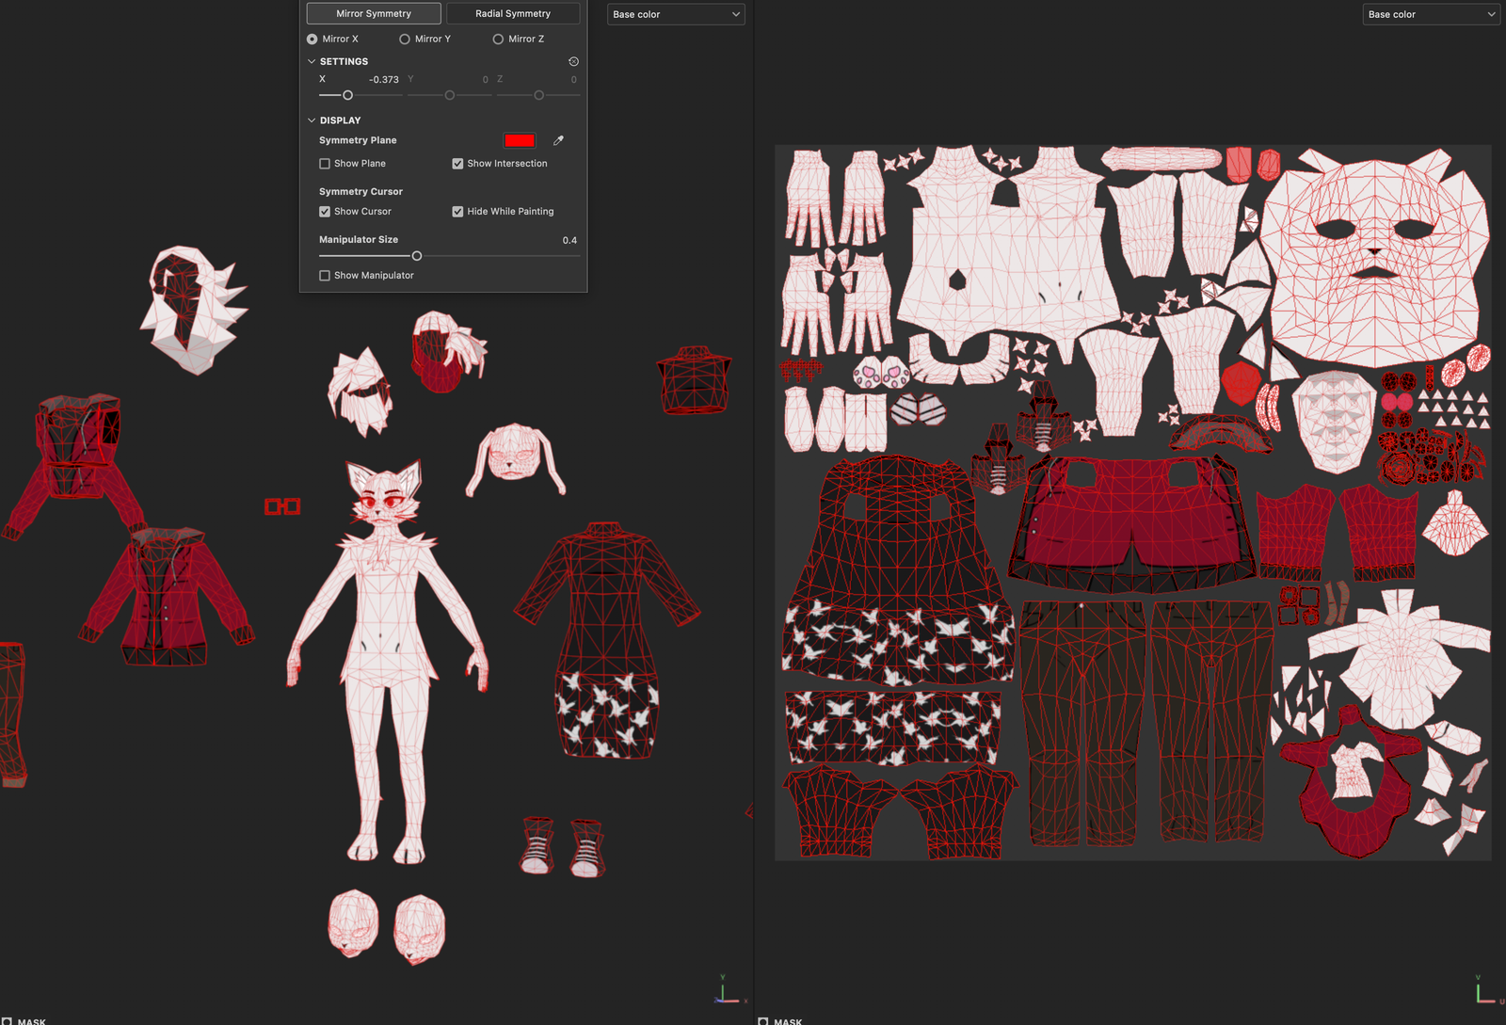The height and width of the screenshot is (1025, 1506).
Task: Click the reset icon in the SETTINGS header
Action: 573,60
